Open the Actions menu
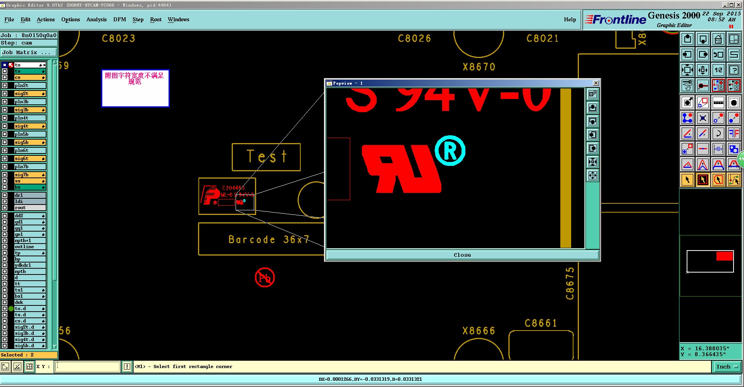This screenshot has width=744, height=387. click(46, 19)
